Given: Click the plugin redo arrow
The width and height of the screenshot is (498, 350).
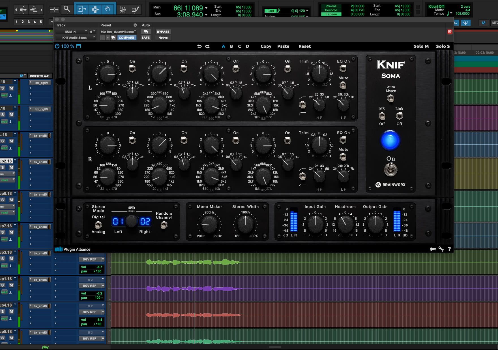Looking at the screenshot, I should tap(207, 46).
